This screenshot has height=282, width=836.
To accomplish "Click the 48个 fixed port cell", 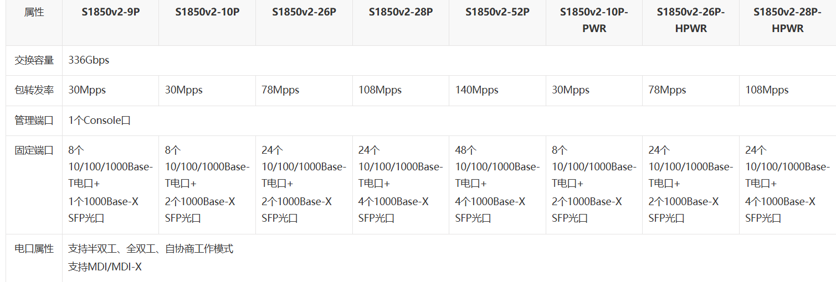I will click(497, 184).
